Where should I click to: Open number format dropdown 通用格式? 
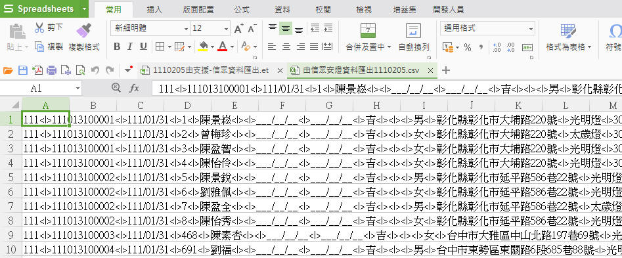tap(531, 28)
